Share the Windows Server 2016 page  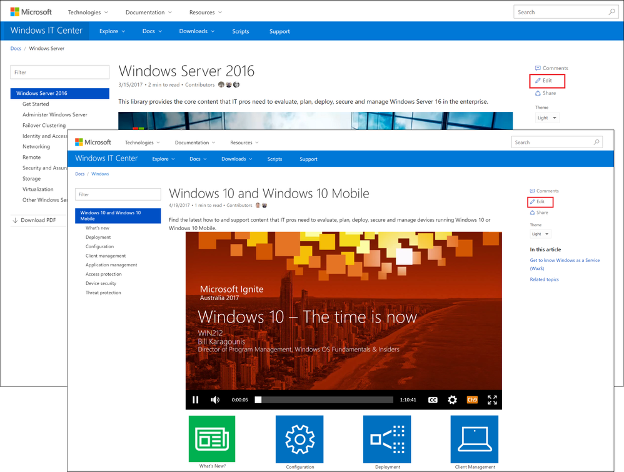coord(546,93)
